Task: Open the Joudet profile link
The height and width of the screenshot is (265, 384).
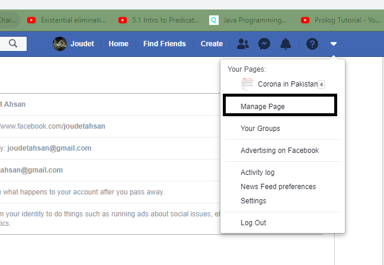Action: pos(82,44)
